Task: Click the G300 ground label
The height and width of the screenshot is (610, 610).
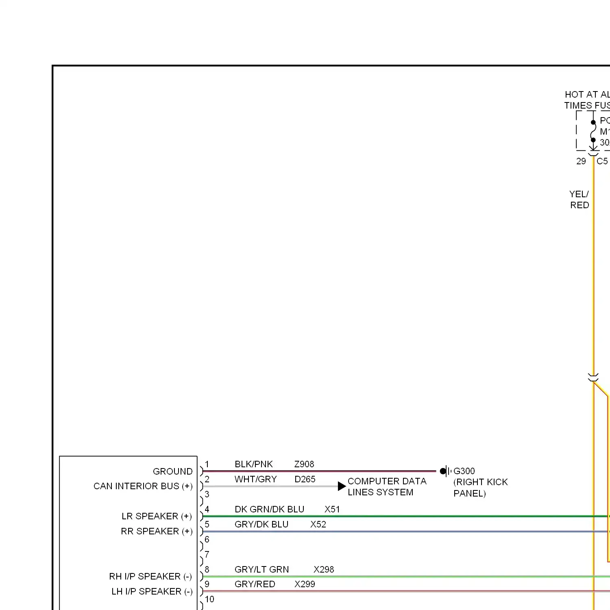Action: point(464,471)
